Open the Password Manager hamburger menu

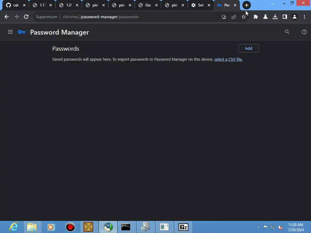pos(10,32)
